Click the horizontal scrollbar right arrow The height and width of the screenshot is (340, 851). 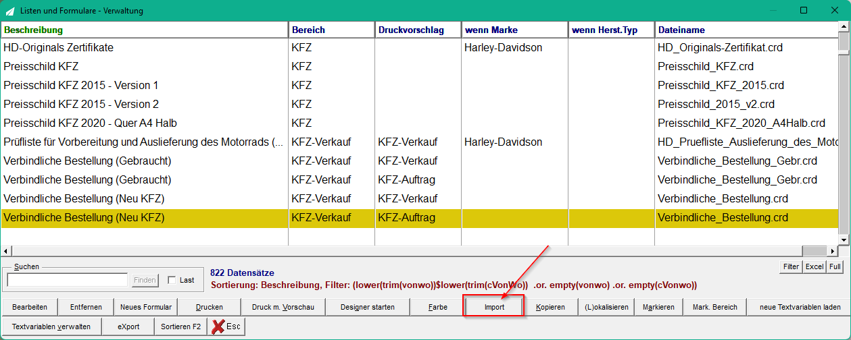(833, 251)
